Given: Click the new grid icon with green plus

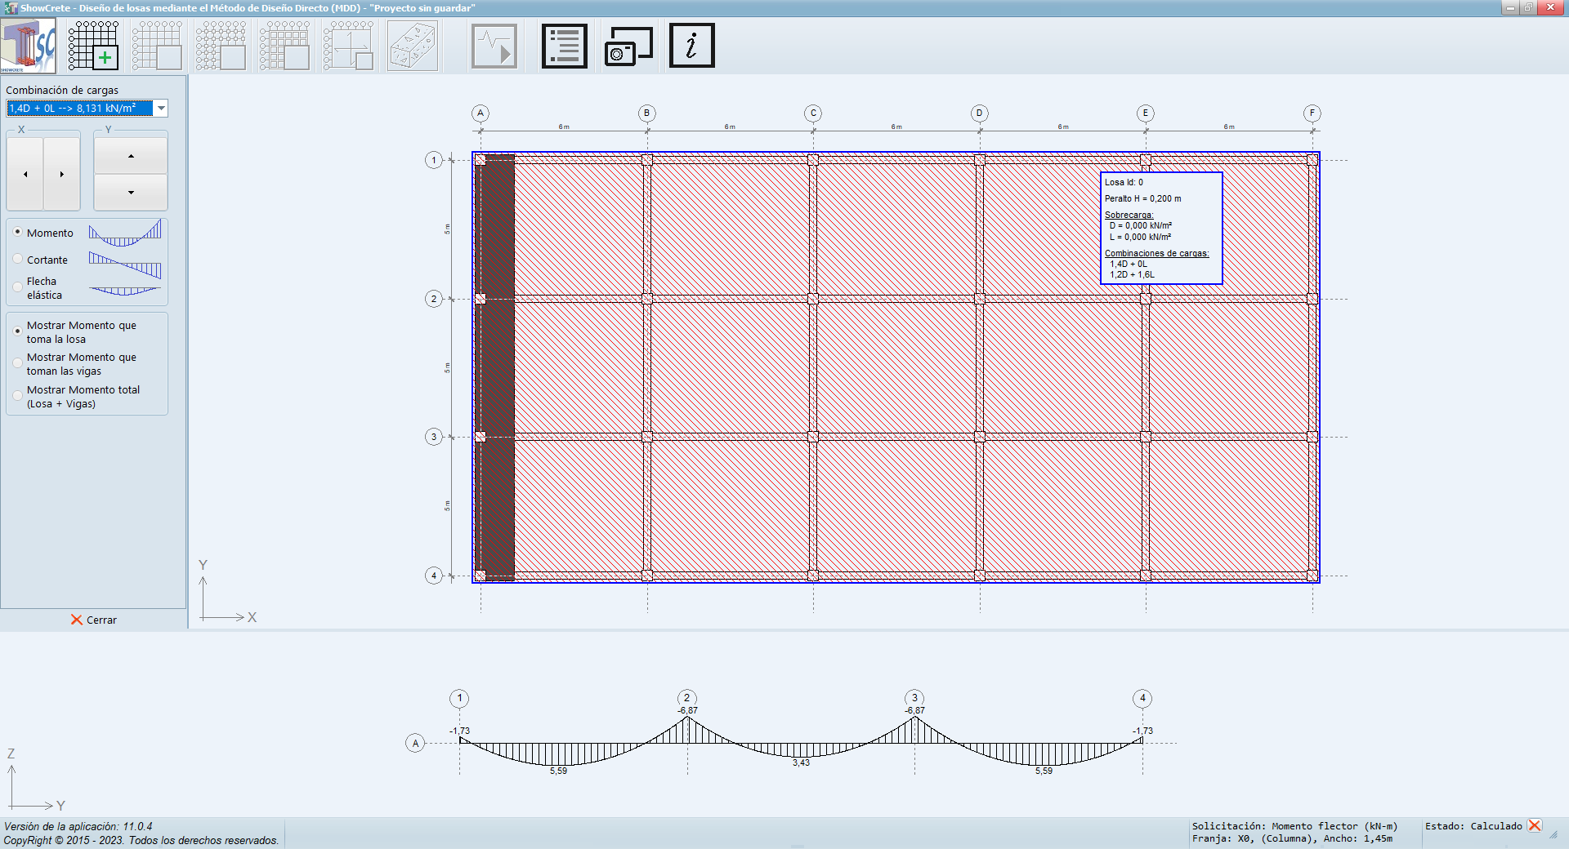Looking at the screenshot, I should tap(93, 46).
